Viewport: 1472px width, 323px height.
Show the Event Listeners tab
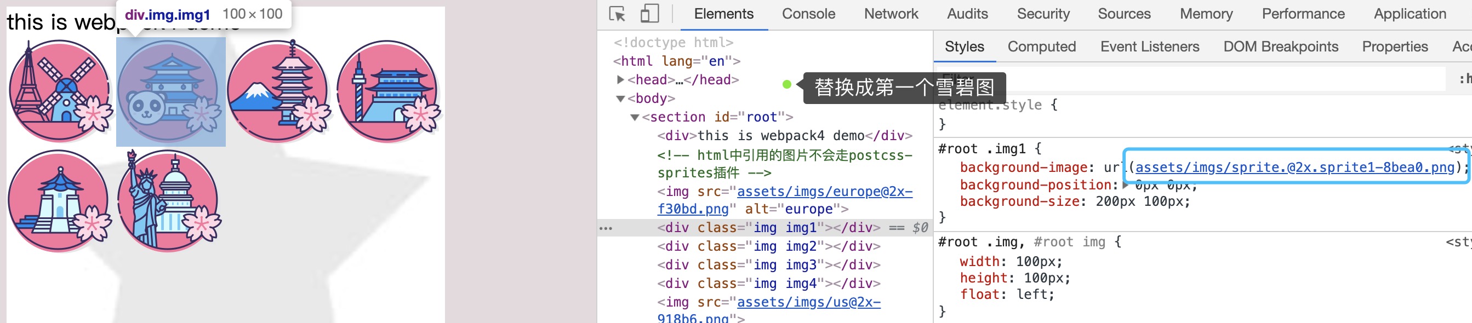tap(1149, 47)
